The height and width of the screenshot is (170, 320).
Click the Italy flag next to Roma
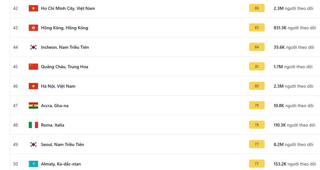(x=33, y=125)
